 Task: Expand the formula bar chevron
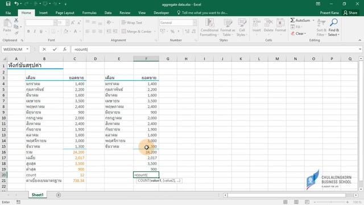[x=360, y=49]
